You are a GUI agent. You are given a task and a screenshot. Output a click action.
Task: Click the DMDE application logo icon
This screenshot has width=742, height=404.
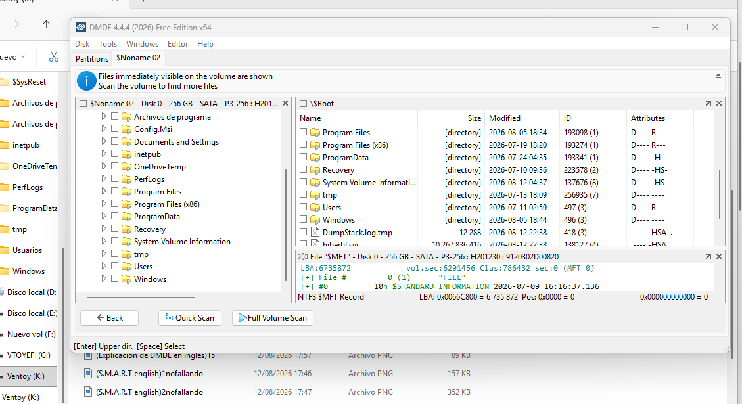[81, 28]
